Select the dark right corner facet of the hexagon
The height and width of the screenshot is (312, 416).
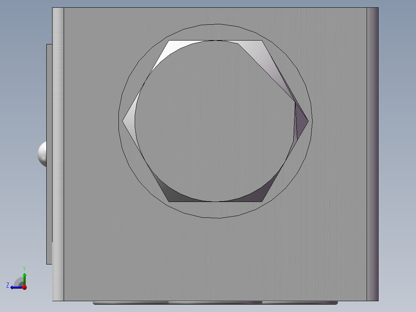point(301,121)
